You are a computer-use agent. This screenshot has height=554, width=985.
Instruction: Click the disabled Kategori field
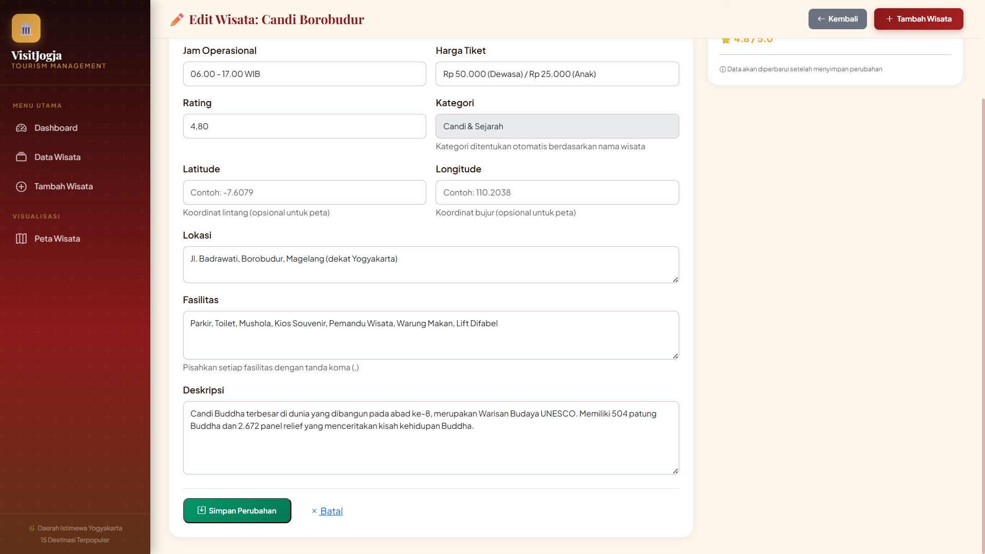tap(557, 126)
